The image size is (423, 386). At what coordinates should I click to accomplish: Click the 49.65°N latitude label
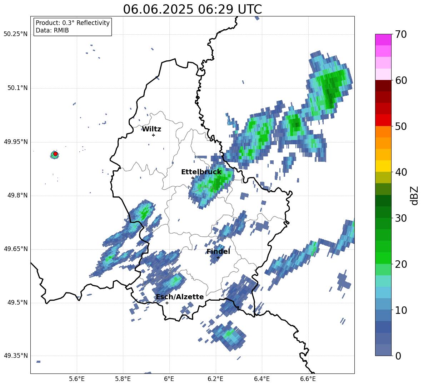coord(16,249)
